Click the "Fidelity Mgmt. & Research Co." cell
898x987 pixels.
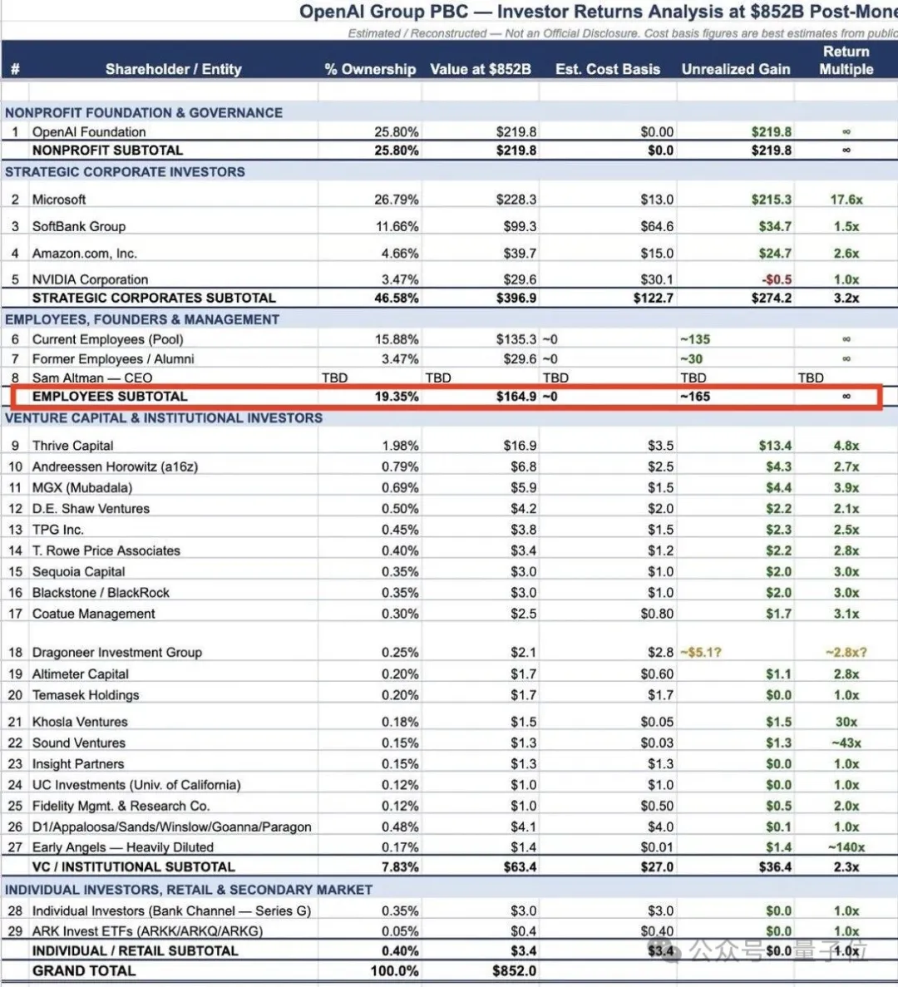pyautogui.click(x=121, y=806)
